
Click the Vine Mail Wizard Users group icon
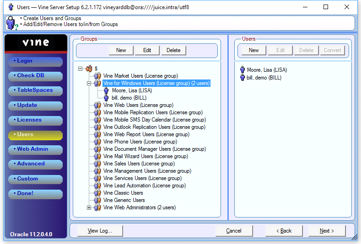(x=97, y=156)
